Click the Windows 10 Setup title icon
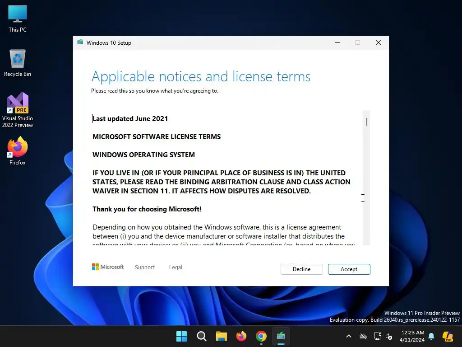 click(x=80, y=42)
